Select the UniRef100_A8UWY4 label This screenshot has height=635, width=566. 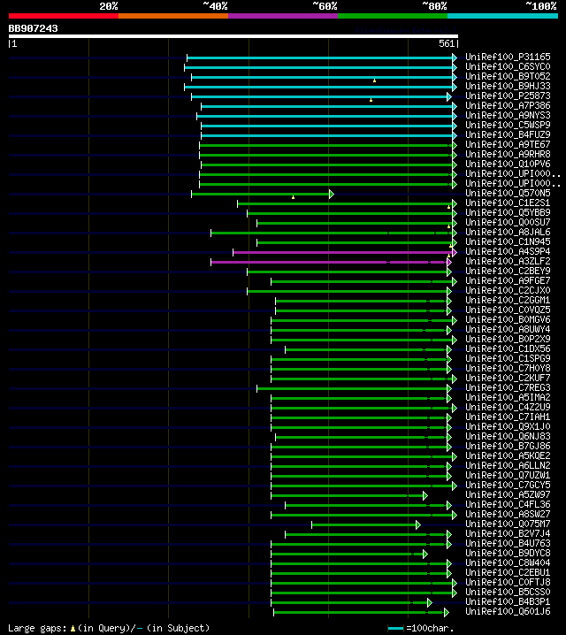pos(508,329)
